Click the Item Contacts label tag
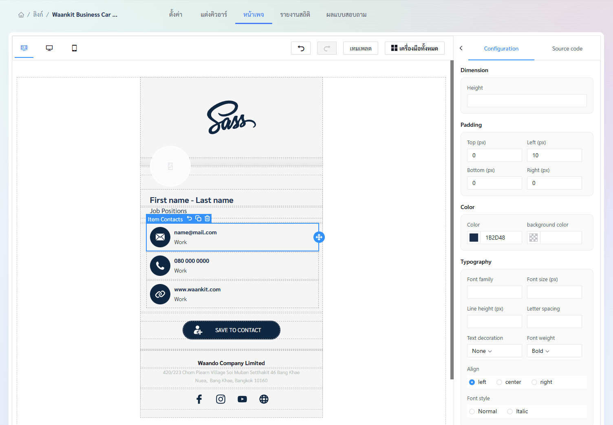 165,219
